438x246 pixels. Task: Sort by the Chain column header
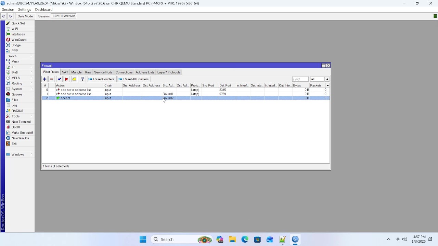click(x=113, y=85)
